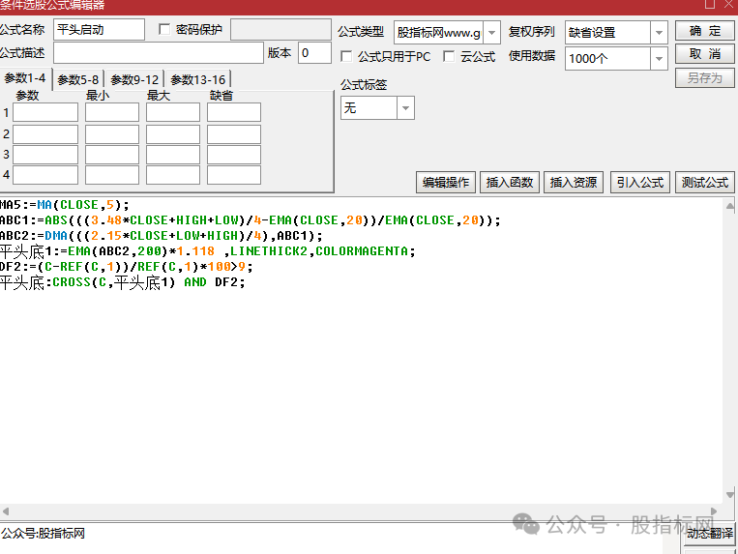Click the row 2 最大 field

173,134
